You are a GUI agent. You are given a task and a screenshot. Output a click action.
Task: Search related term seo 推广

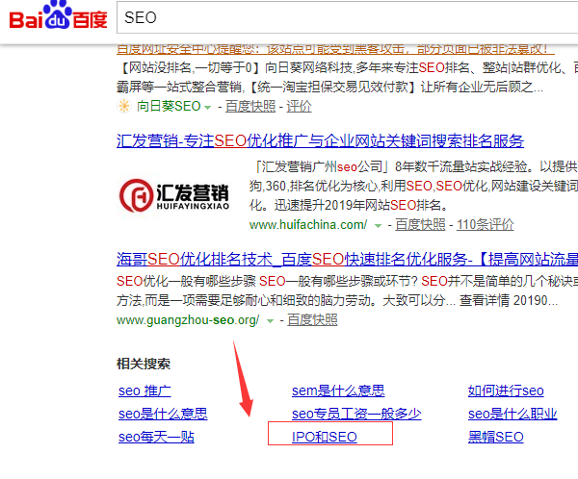pos(144,391)
